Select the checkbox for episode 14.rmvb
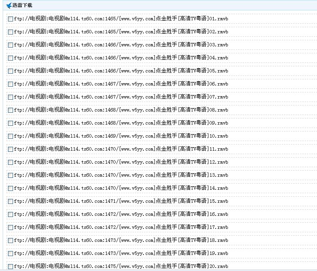The width and height of the screenshot is (317, 271). coord(10,188)
